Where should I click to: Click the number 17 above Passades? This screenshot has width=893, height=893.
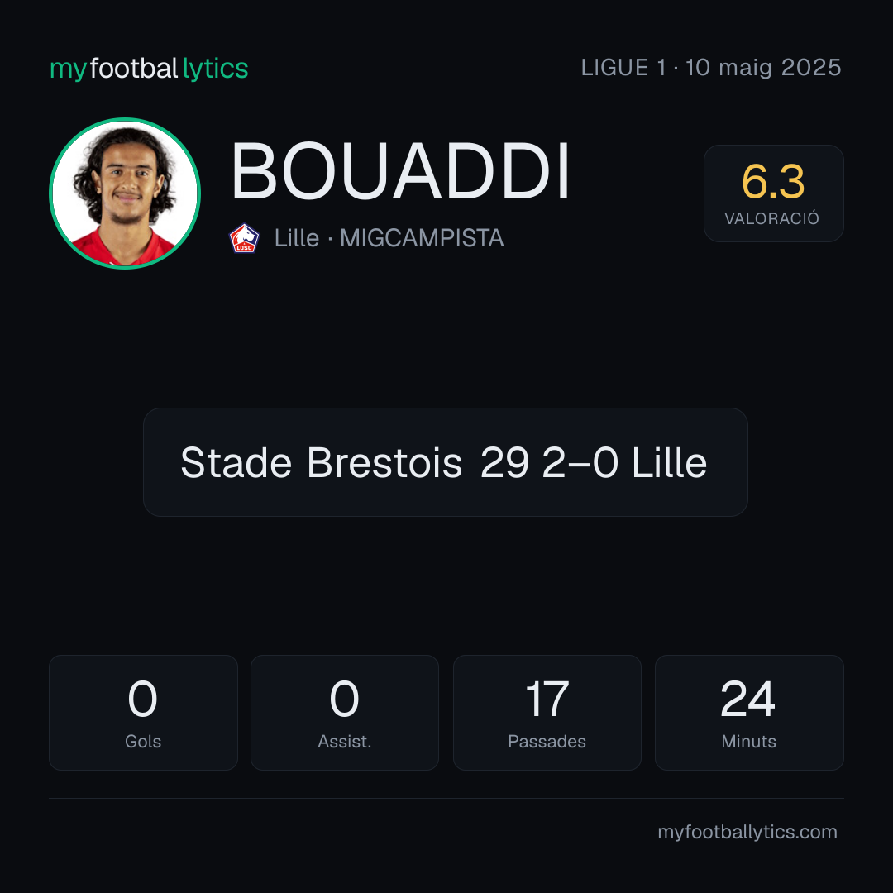(x=547, y=699)
